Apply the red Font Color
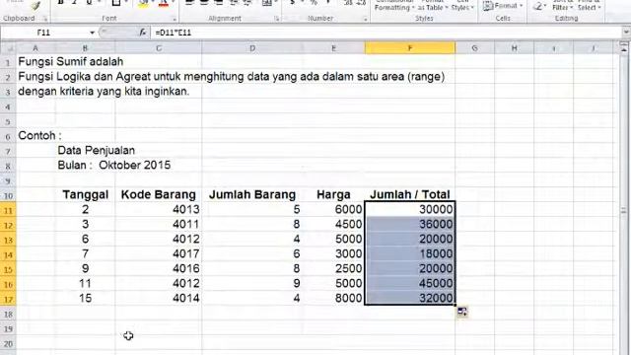Screen dimensions: 631x355 164,3
